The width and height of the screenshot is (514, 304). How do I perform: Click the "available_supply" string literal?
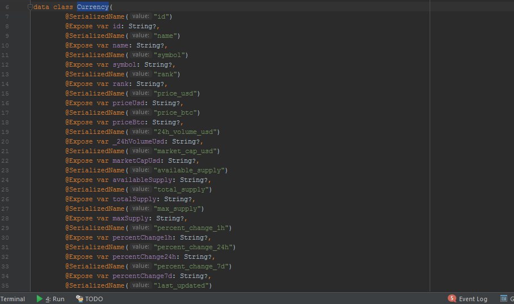pos(189,171)
